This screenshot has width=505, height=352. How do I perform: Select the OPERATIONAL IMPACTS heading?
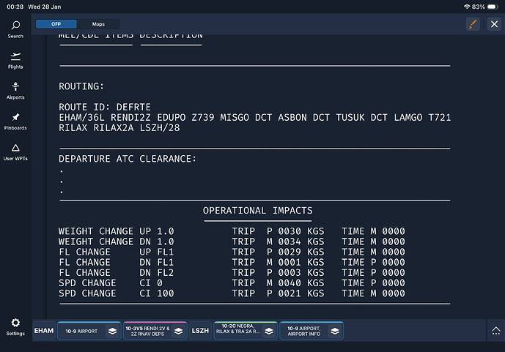click(x=258, y=211)
